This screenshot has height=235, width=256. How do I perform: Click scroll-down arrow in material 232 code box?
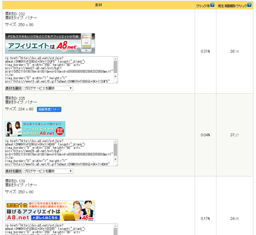[x=116, y=77]
